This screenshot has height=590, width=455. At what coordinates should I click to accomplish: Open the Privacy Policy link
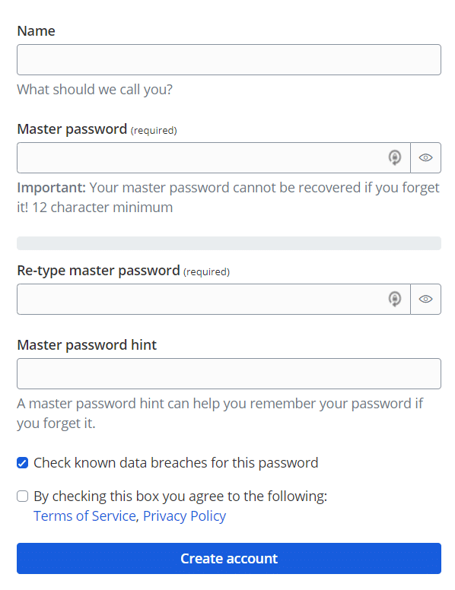click(x=185, y=516)
